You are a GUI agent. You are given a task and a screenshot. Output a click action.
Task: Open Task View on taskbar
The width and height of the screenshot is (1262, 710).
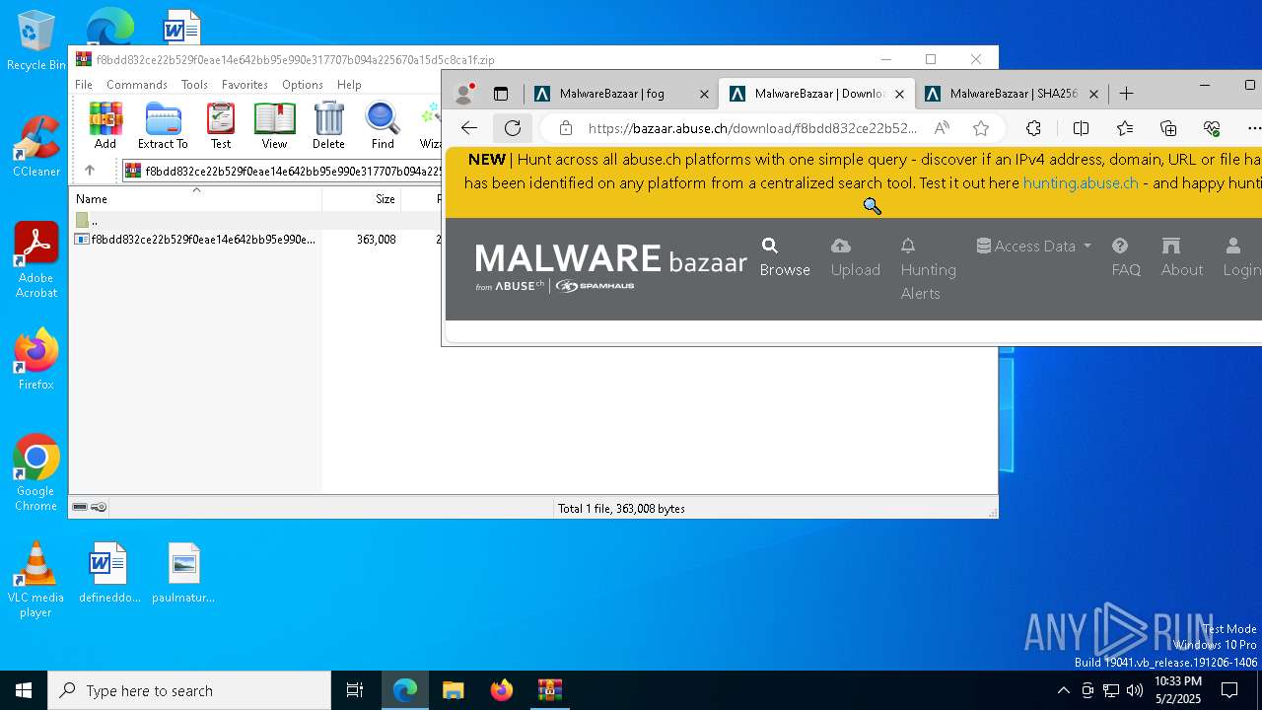[355, 690]
